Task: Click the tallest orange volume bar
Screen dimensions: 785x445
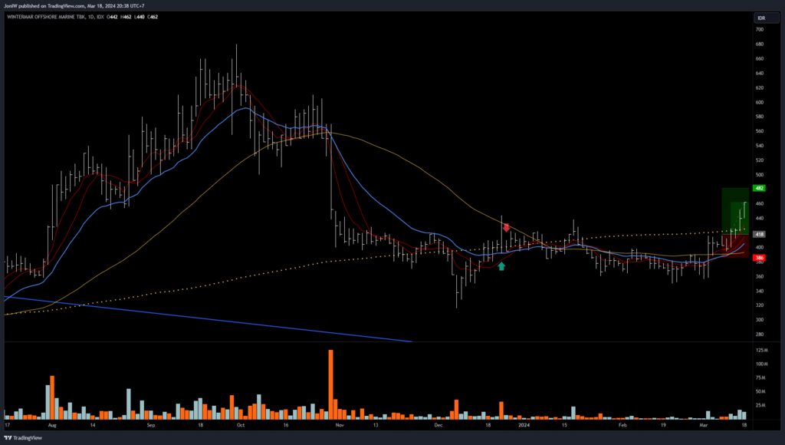Action: pyautogui.click(x=331, y=384)
